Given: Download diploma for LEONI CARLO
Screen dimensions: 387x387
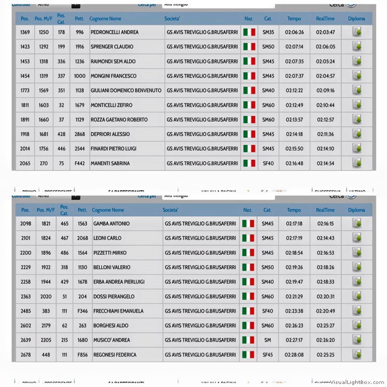Looking at the screenshot, I should click(357, 238).
